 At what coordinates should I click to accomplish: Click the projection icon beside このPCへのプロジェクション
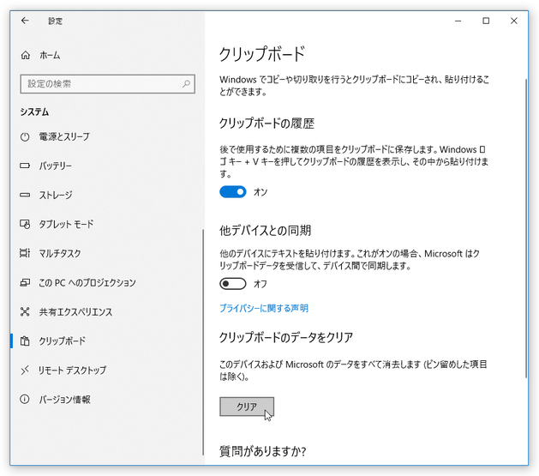click(25, 283)
